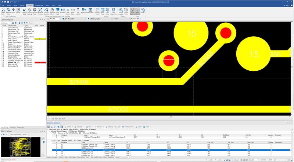Select the Copper Area report icon
The height and width of the screenshot is (162, 294).
pos(126,11)
